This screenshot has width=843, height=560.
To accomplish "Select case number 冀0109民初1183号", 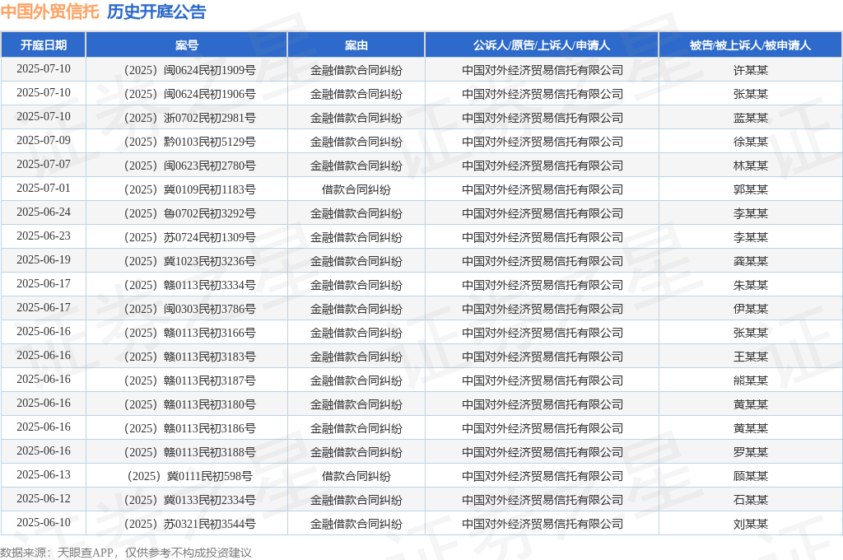I will (210, 189).
